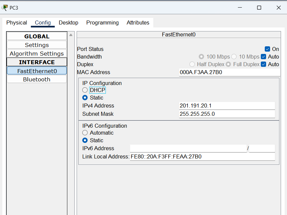
Task: Select Automatic IPv6 configuration
Action: point(85,133)
